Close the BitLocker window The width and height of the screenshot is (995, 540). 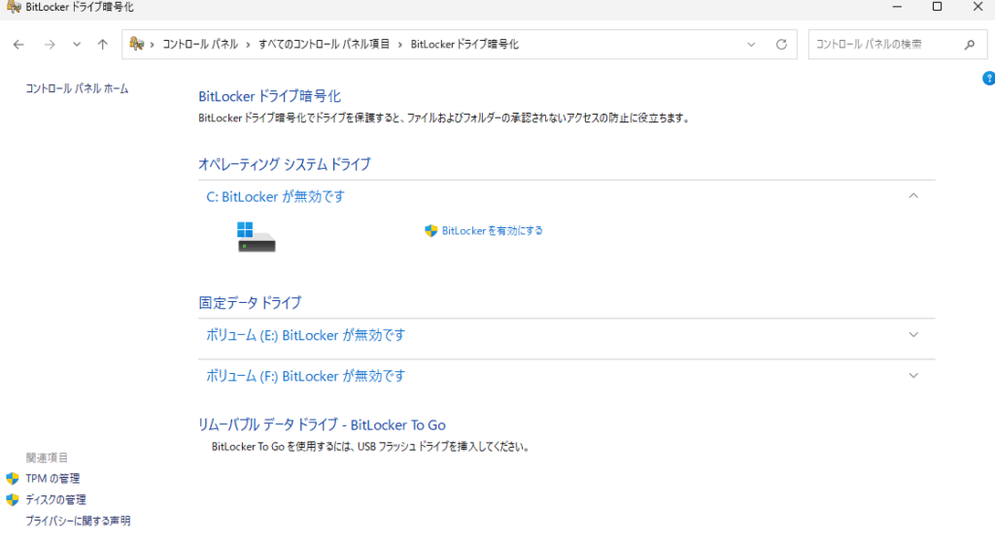pos(978,7)
